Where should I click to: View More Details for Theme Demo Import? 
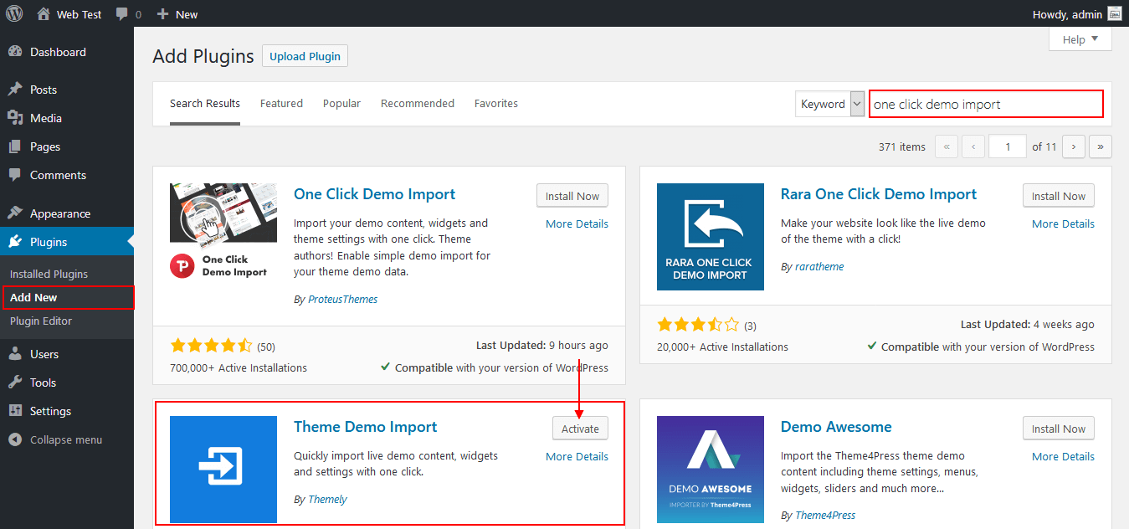[x=577, y=456]
